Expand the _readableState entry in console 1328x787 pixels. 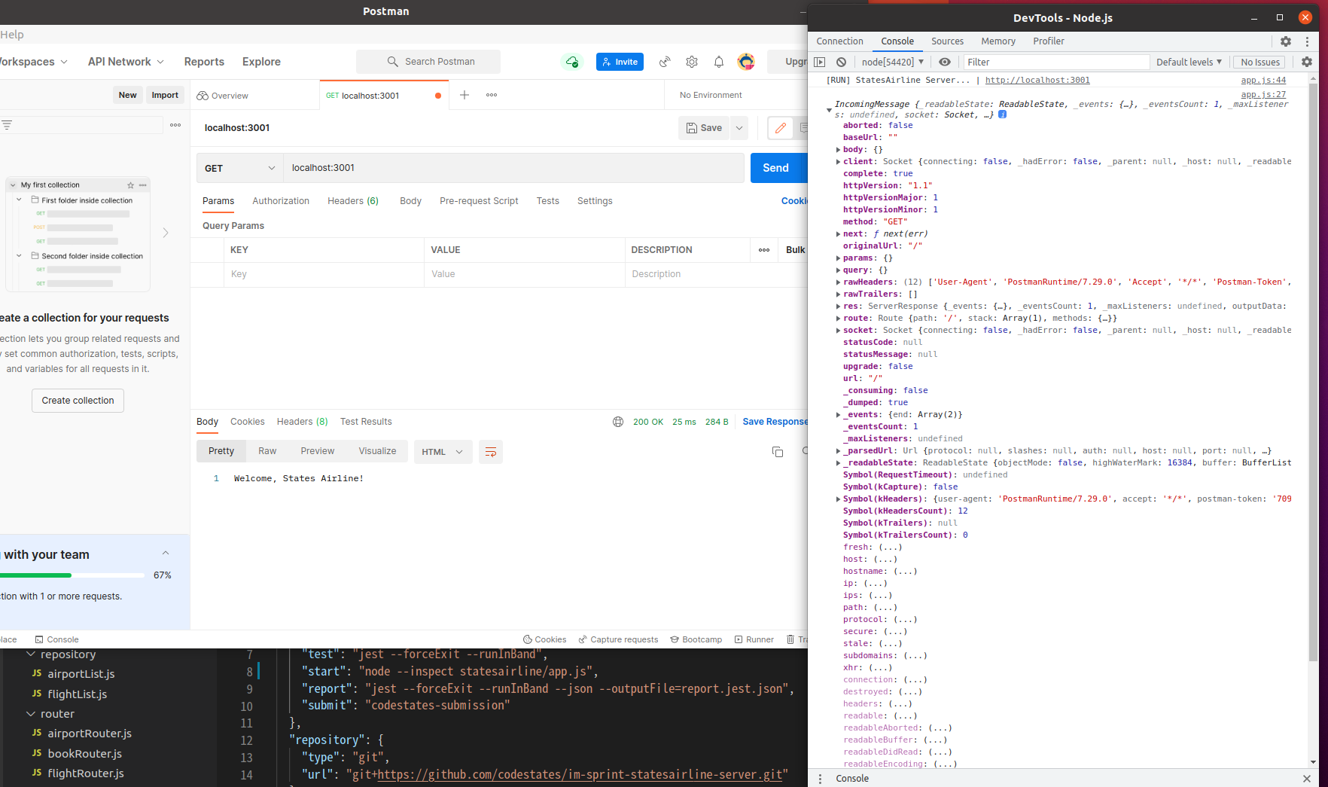point(838,463)
